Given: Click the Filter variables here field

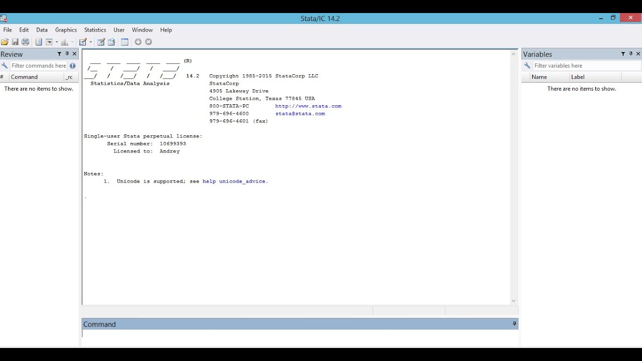Looking at the screenshot, I should (587, 66).
